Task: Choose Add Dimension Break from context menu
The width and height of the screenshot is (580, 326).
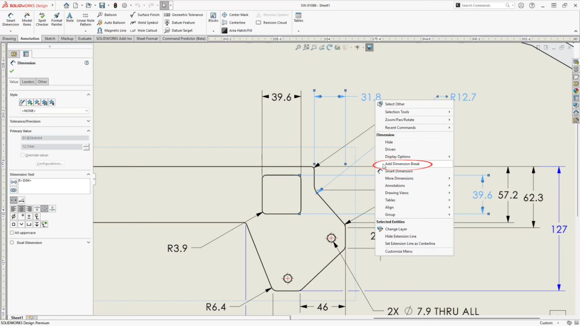Action: 402,164
